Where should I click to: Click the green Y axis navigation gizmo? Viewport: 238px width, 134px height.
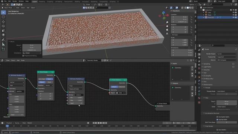(164, 18)
